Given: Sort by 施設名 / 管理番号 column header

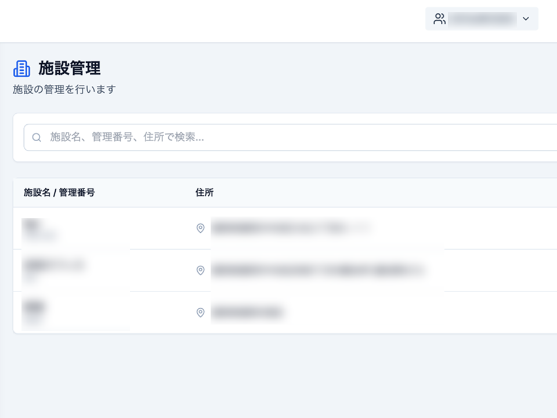Looking at the screenshot, I should pyautogui.click(x=59, y=193).
